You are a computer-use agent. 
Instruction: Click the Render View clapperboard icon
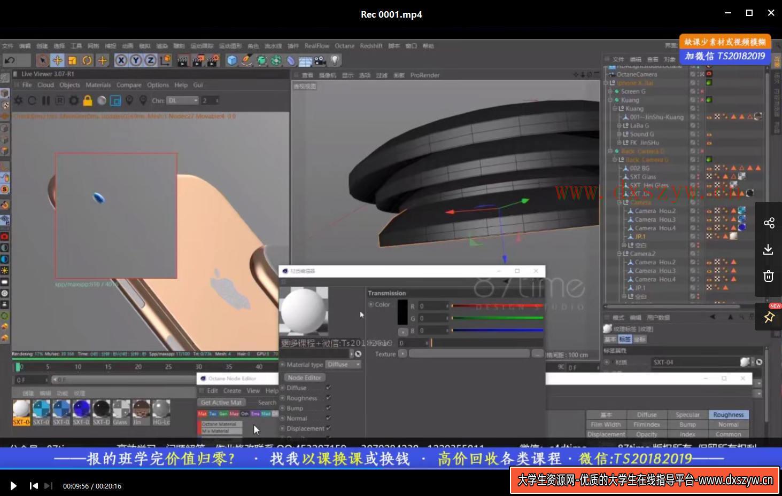click(183, 60)
